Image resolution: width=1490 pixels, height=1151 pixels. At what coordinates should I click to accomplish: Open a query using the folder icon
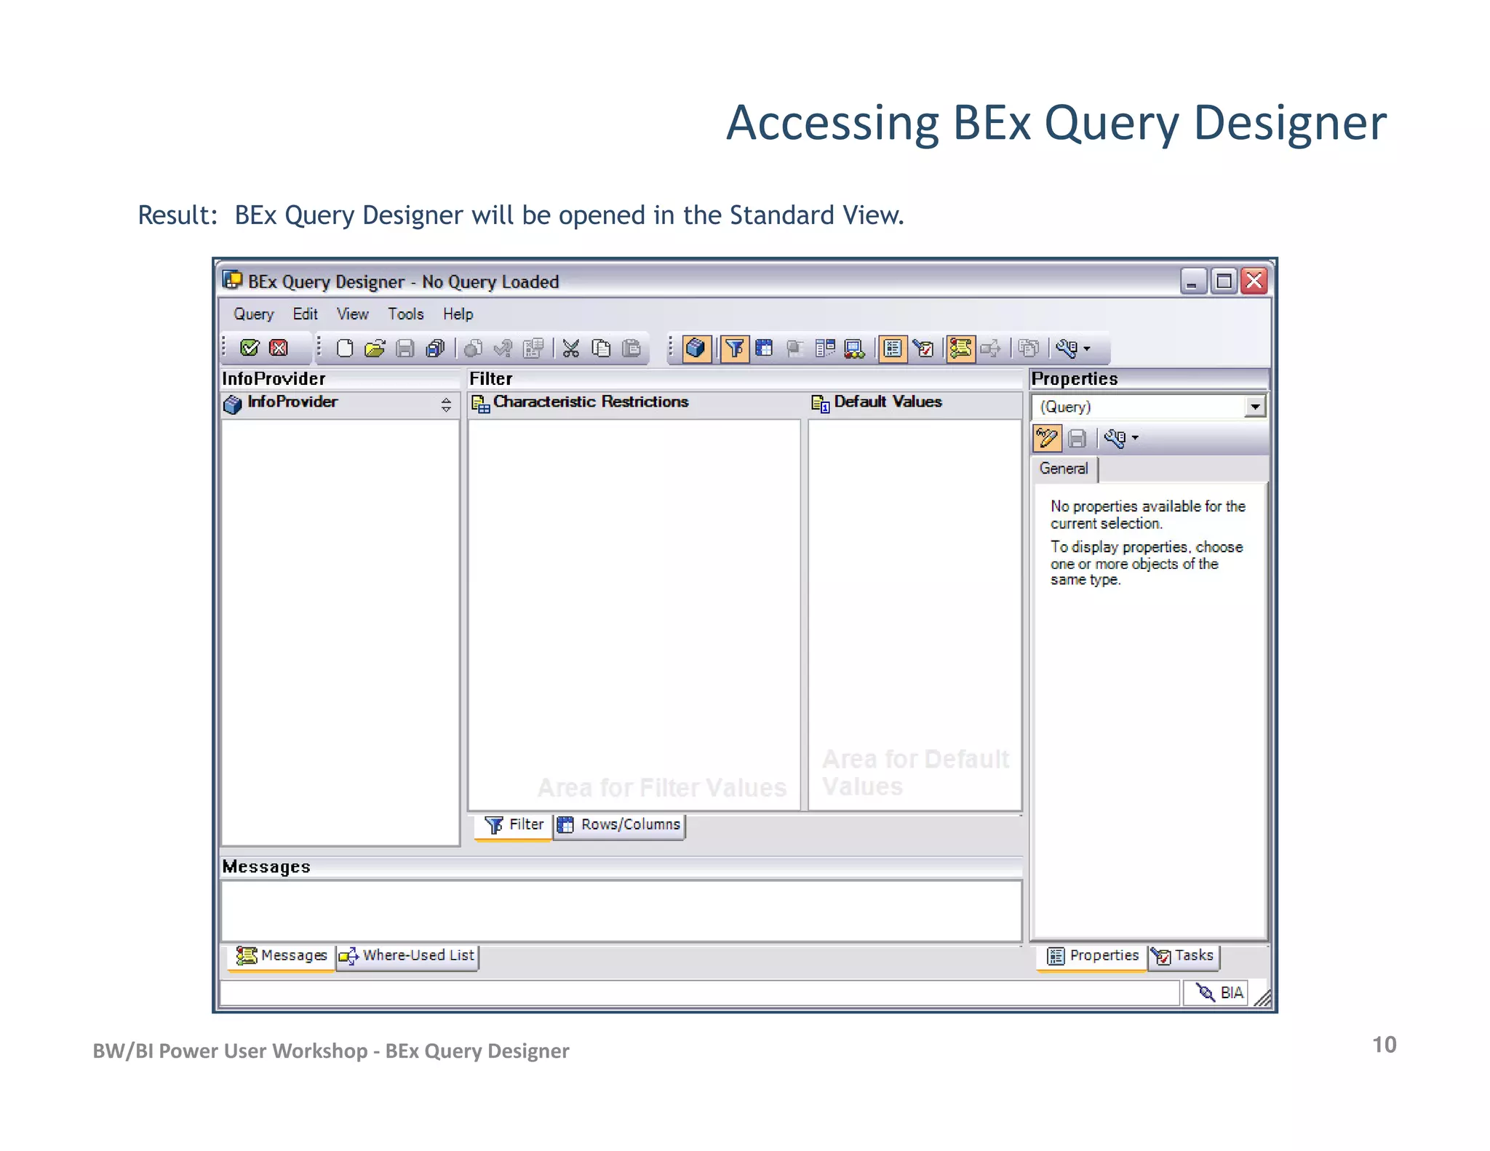coord(375,349)
